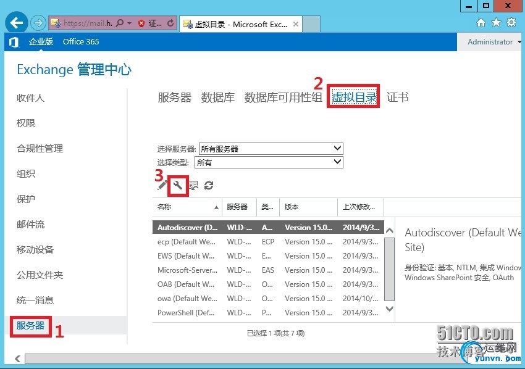525x369 pixels.
Task: Go to 邮件流 in the sidebar
Action: click(x=30, y=224)
